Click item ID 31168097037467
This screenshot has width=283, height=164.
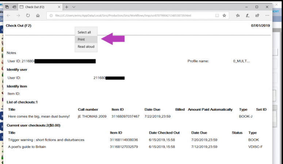[x=126, y=116]
